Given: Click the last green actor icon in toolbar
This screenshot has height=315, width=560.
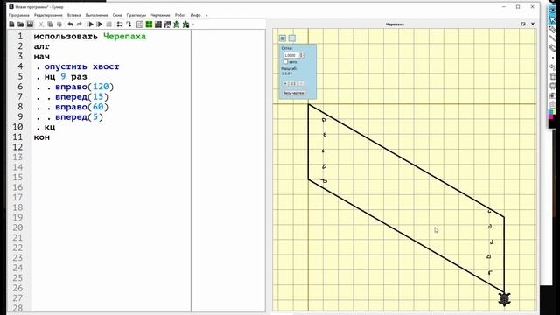Looking at the screenshot, I should 185,24.
